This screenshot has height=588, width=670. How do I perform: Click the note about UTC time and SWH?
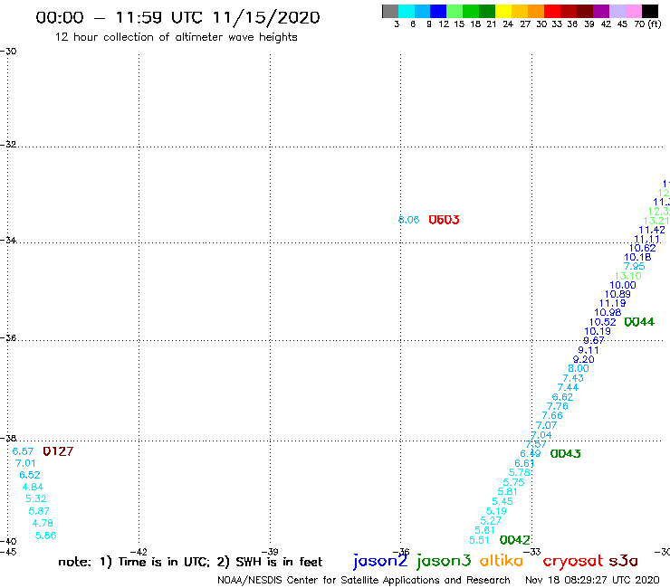[190, 562]
